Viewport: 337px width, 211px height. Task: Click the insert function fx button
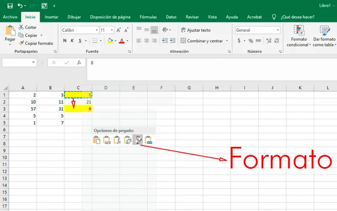[x=79, y=62]
